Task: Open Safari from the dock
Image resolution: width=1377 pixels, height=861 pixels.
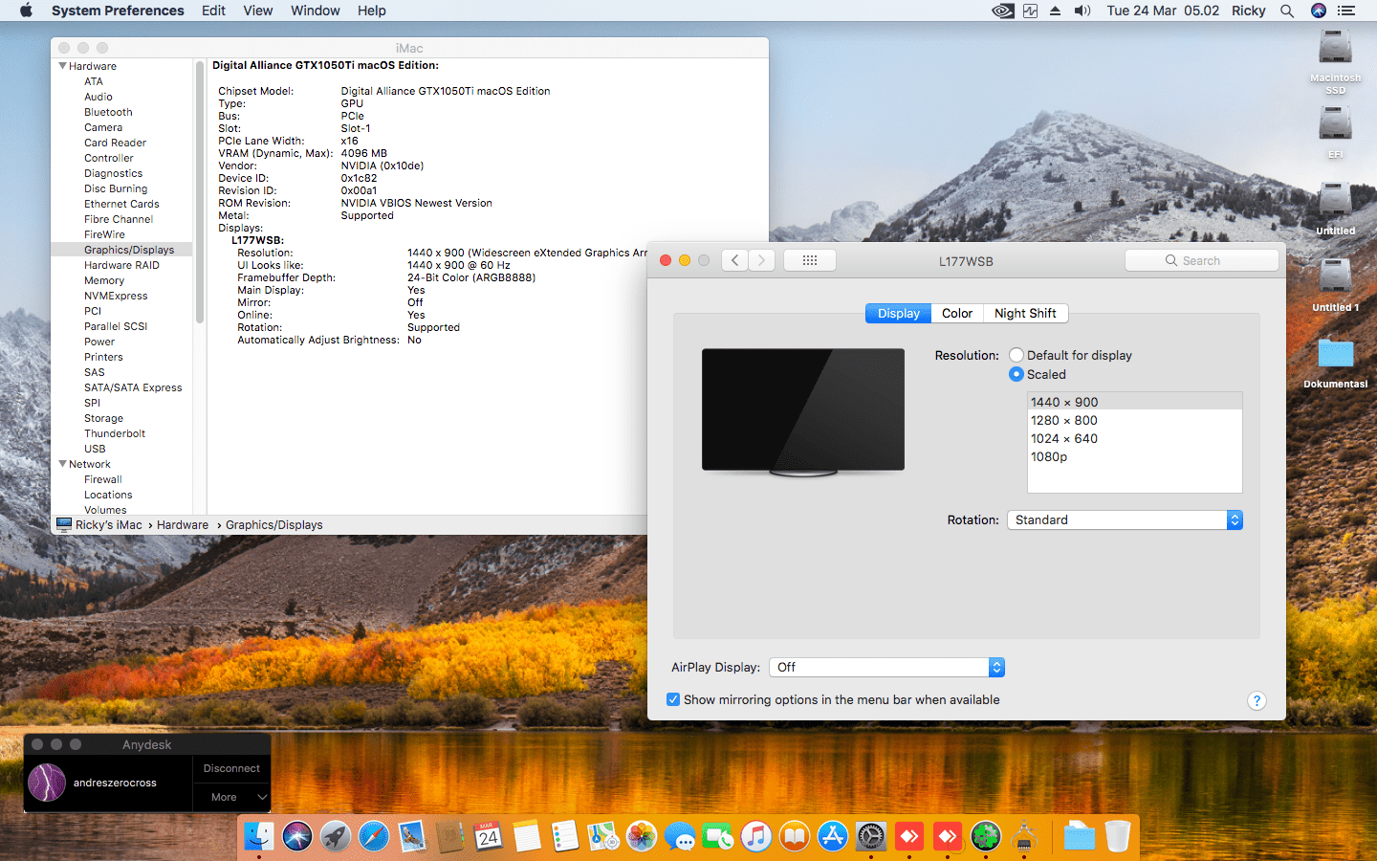Action: (x=374, y=837)
